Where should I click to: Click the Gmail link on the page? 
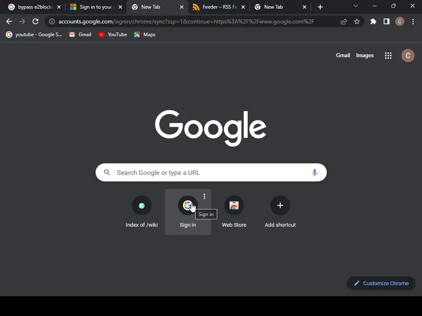coord(343,56)
